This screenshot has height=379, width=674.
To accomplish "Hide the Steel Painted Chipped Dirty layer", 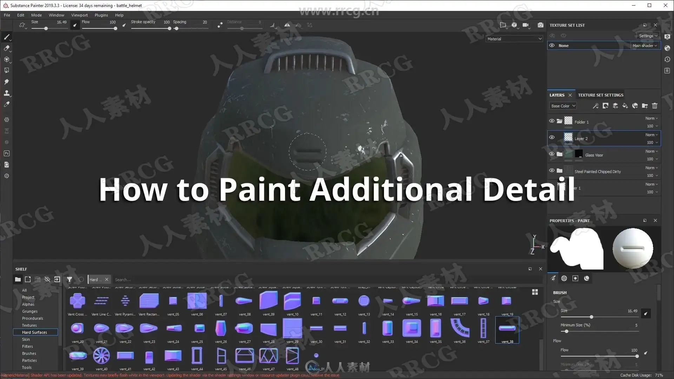I will coord(552,171).
